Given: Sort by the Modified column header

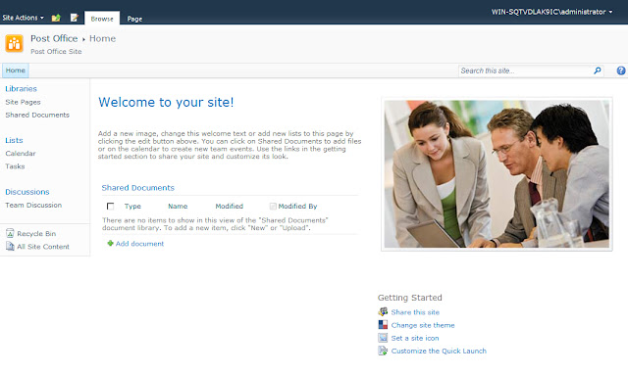Looking at the screenshot, I should (x=229, y=207).
